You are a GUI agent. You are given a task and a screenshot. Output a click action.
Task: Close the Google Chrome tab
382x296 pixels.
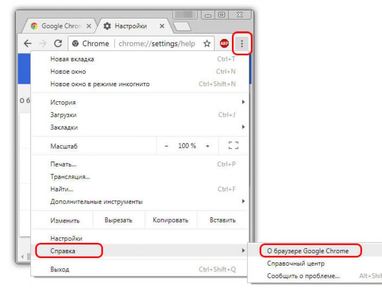coord(89,26)
